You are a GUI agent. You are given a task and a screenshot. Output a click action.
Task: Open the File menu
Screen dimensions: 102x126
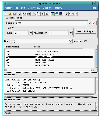16,8
